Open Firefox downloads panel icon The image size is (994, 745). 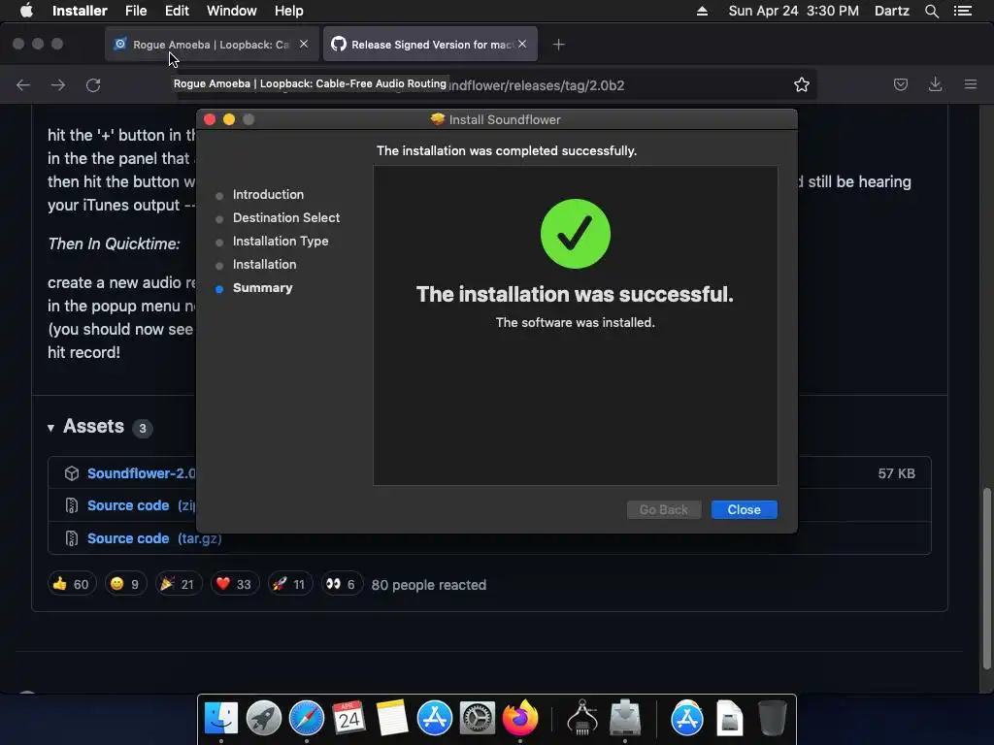935,84
